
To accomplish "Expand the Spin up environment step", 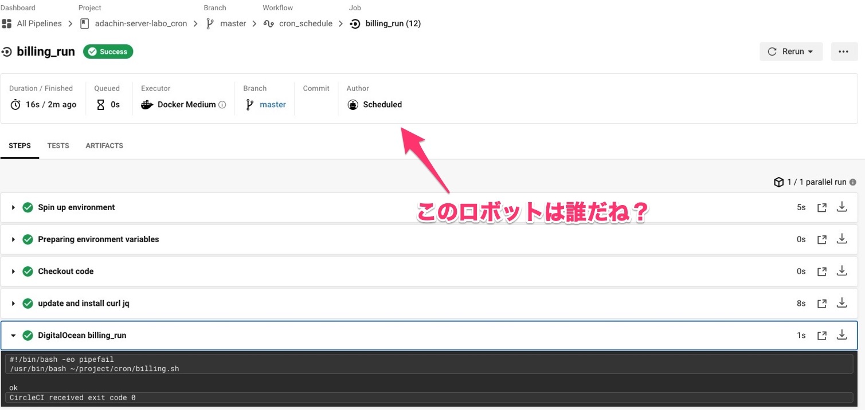I will pos(13,207).
